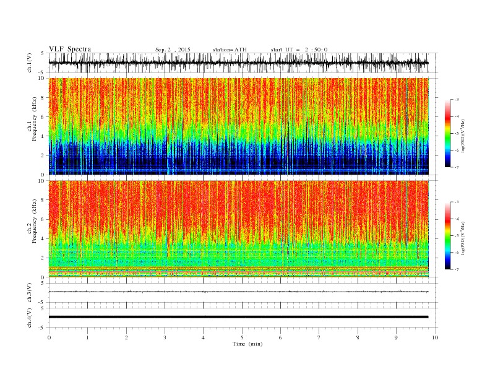
Task: Click time axis tick label "6"
Action: tap(280, 338)
